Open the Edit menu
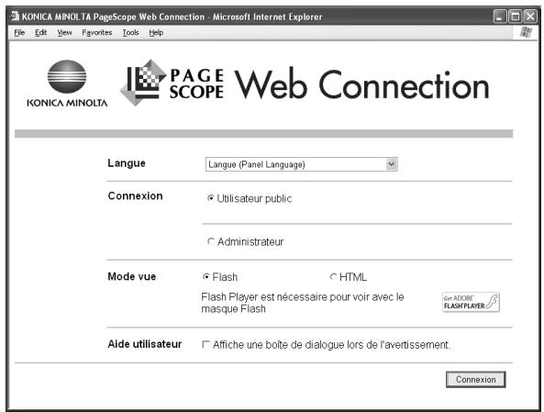This screenshot has width=544, height=412. click(x=41, y=33)
